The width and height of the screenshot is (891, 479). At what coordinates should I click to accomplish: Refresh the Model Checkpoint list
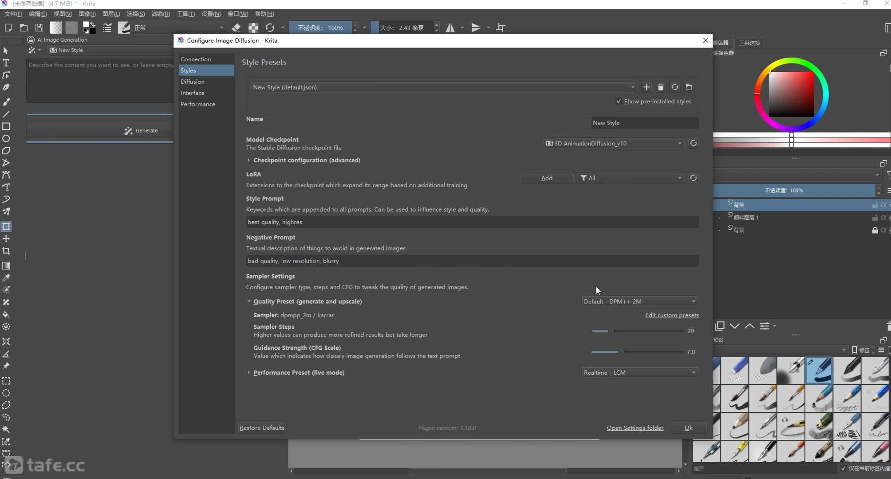pos(694,143)
